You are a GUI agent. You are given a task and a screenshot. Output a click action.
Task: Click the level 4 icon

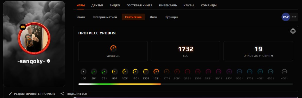tap(115, 72)
